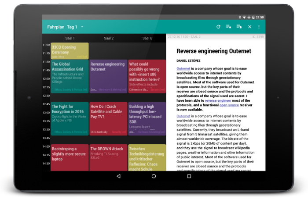The height and width of the screenshot is (199, 308).
Task: Open the alarms list icon
Action: [x=239, y=27]
